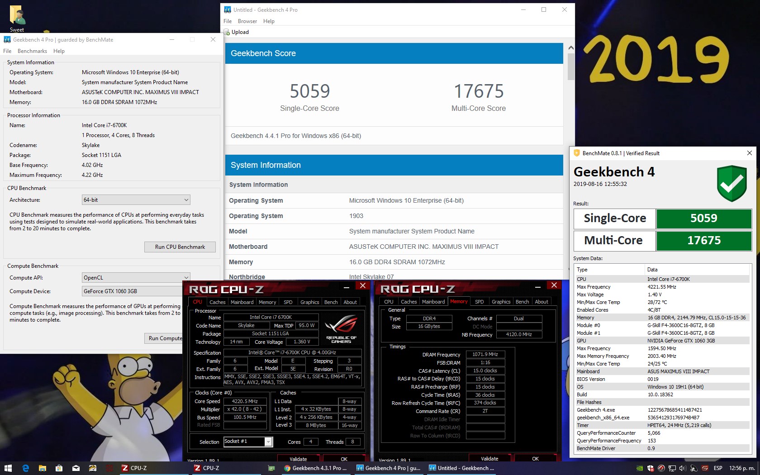
Task: Switch to the Chrome Geekbench 4.3.1 Pro taskbar item
Action: 315,468
